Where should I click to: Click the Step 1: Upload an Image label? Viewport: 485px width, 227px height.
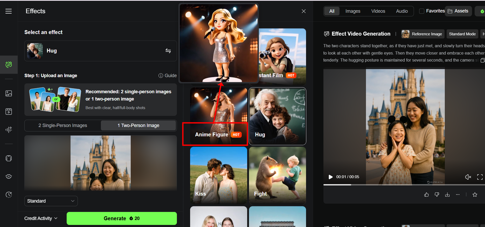[x=51, y=76]
